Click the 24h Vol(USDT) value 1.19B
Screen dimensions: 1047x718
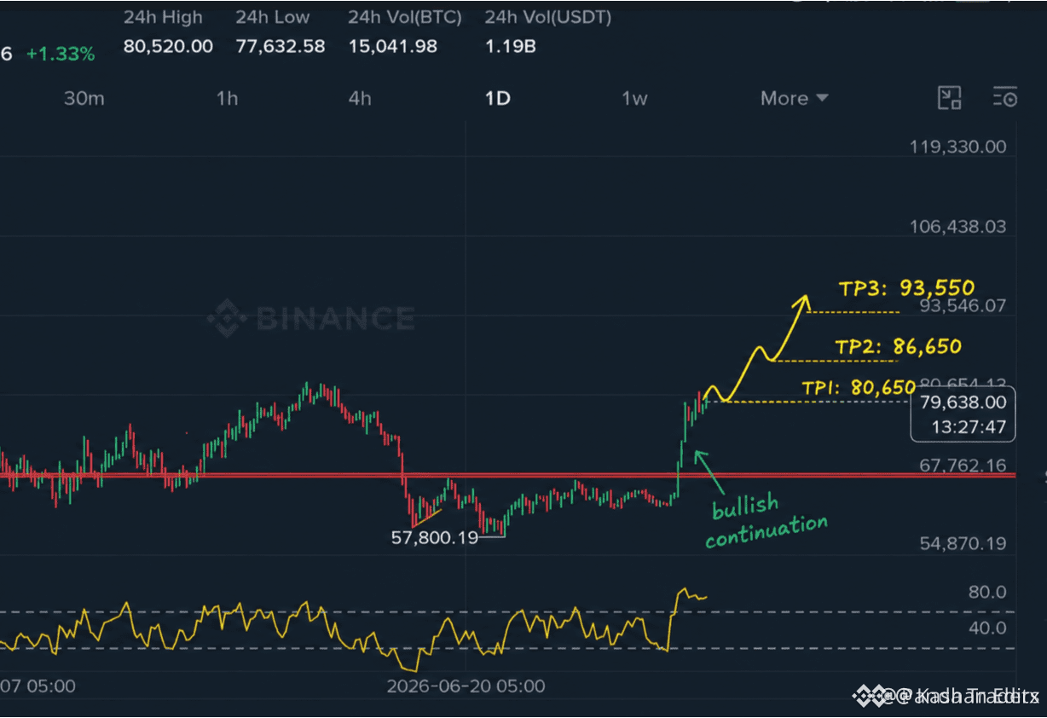coord(510,46)
